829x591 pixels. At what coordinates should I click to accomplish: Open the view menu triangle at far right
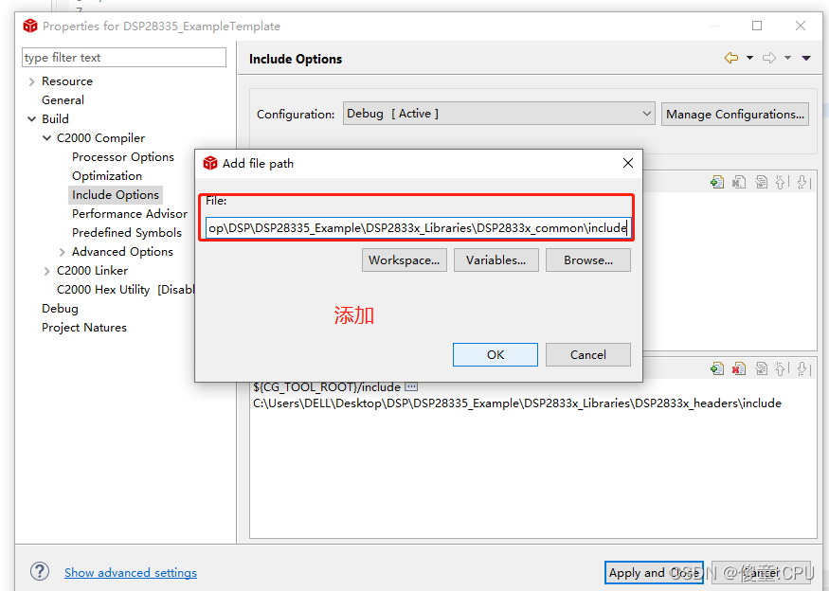806,58
